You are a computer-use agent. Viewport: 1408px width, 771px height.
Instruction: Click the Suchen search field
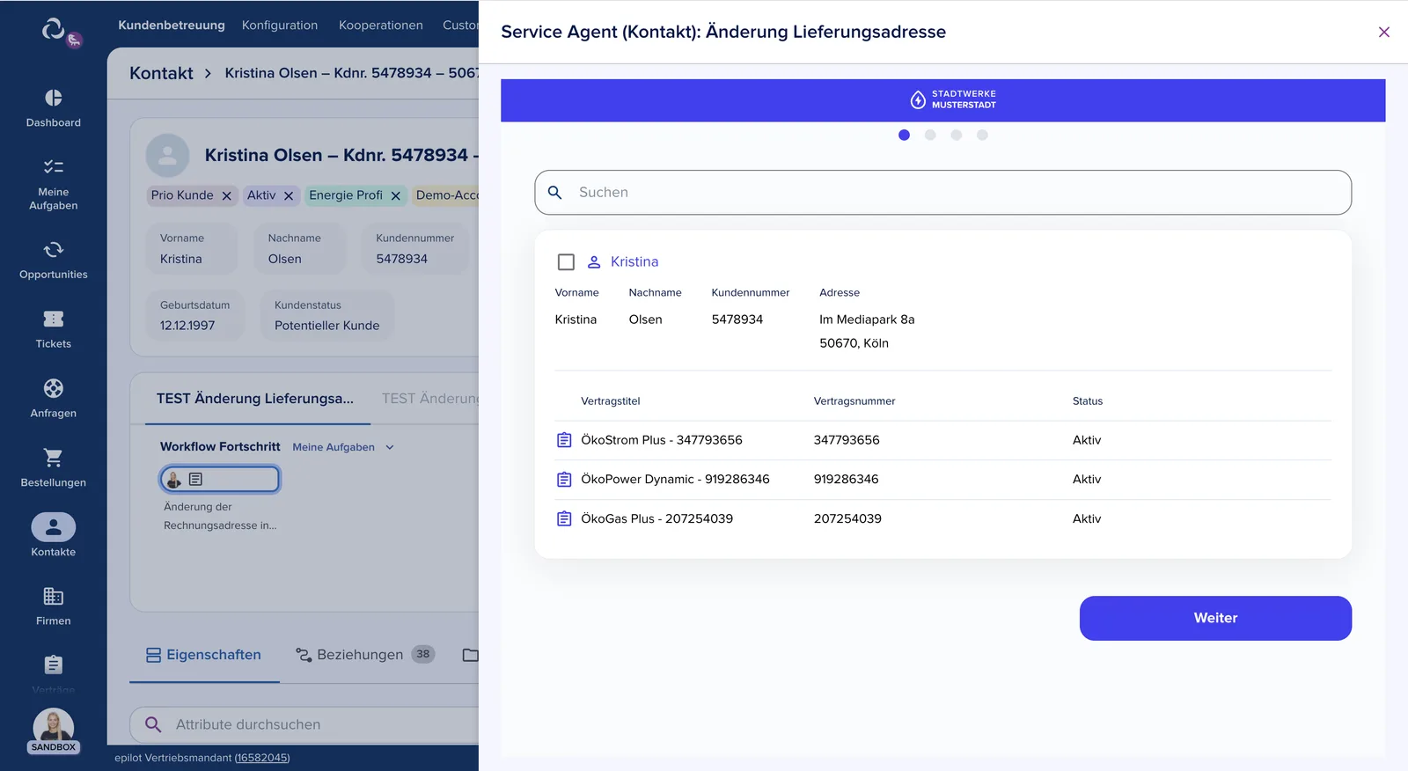942,192
